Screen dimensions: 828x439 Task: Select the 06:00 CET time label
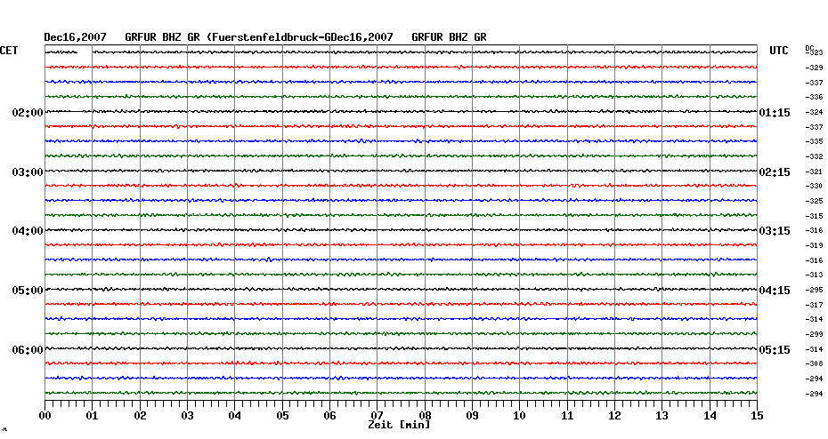tap(28, 350)
